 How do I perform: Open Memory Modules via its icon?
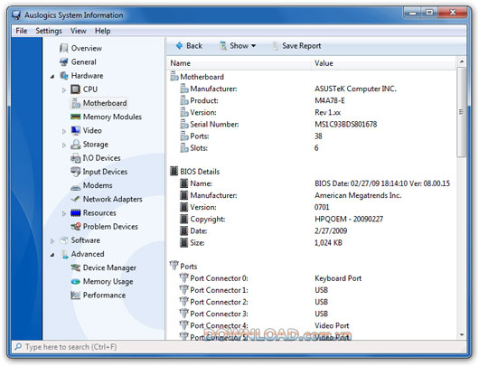pyautogui.click(x=75, y=117)
